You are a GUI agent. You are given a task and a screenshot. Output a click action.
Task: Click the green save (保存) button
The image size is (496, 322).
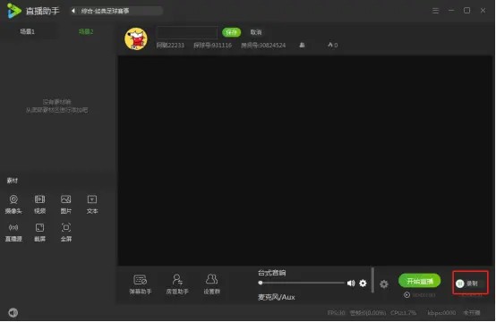point(231,32)
